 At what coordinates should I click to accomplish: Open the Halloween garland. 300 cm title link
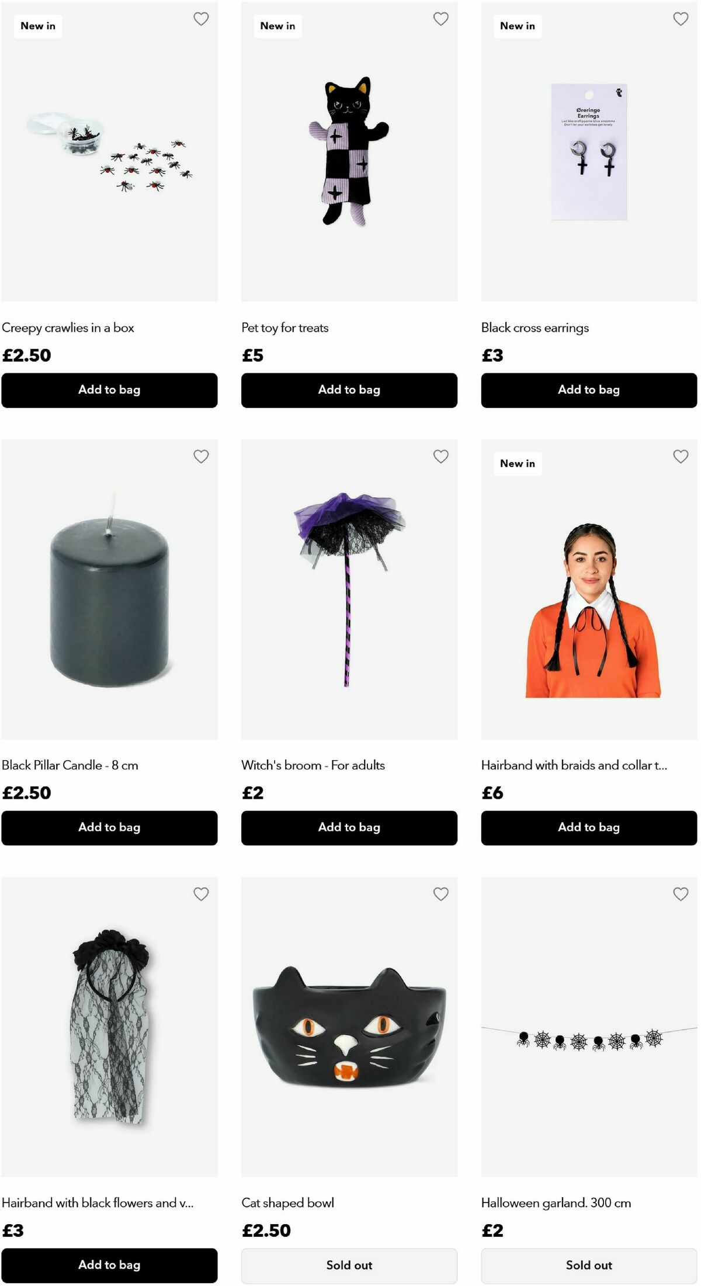pyautogui.click(x=556, y=1203)
